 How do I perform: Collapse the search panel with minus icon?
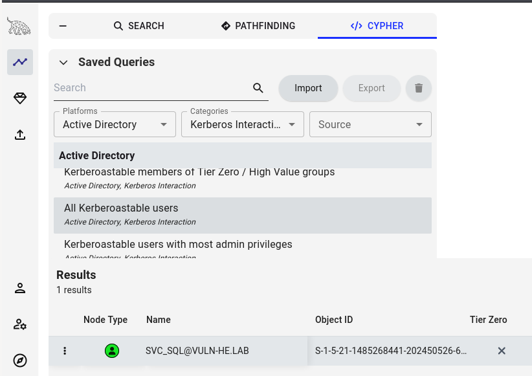point(63,26)
